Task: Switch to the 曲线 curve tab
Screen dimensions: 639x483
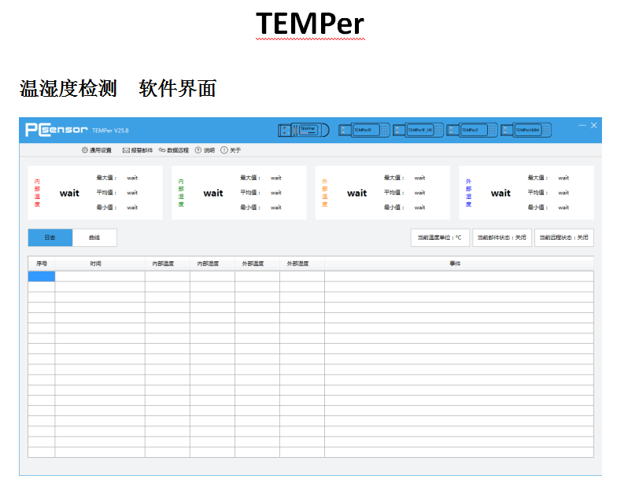Action: pos(94,238)
